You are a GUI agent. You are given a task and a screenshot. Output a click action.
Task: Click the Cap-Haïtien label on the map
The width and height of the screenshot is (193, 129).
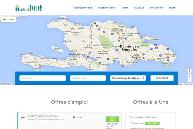(78, 24)
